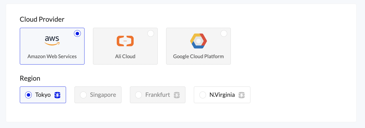Click the Amazon Web Services label
Image resolution: width=365 pixels, height=128 pixels.
point(52,56)
